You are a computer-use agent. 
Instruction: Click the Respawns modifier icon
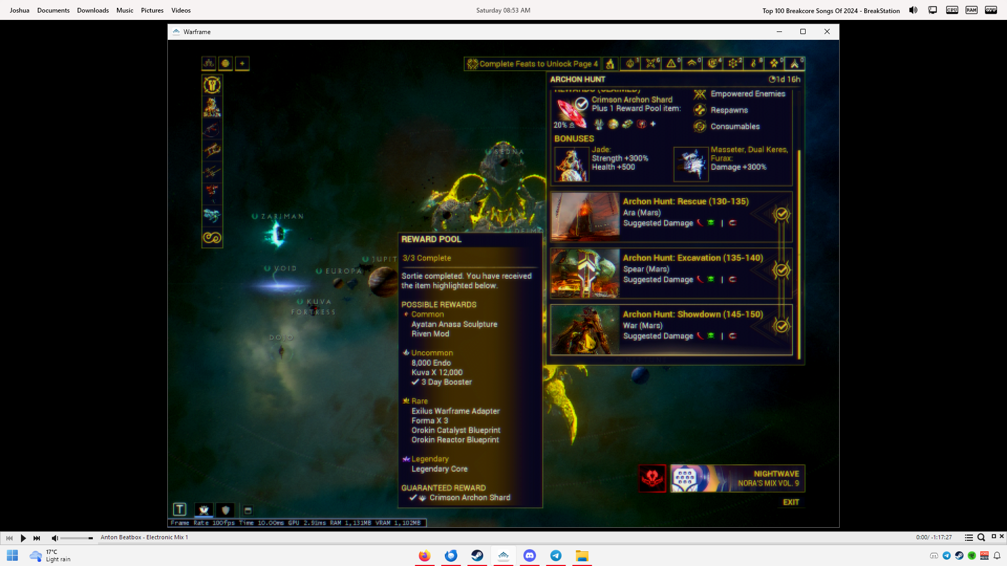tap(700, 110)
